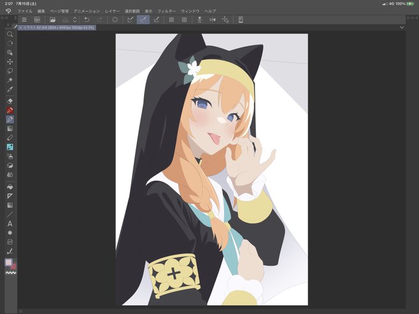Open the up-down arrows dropdown in command bar

75,20
